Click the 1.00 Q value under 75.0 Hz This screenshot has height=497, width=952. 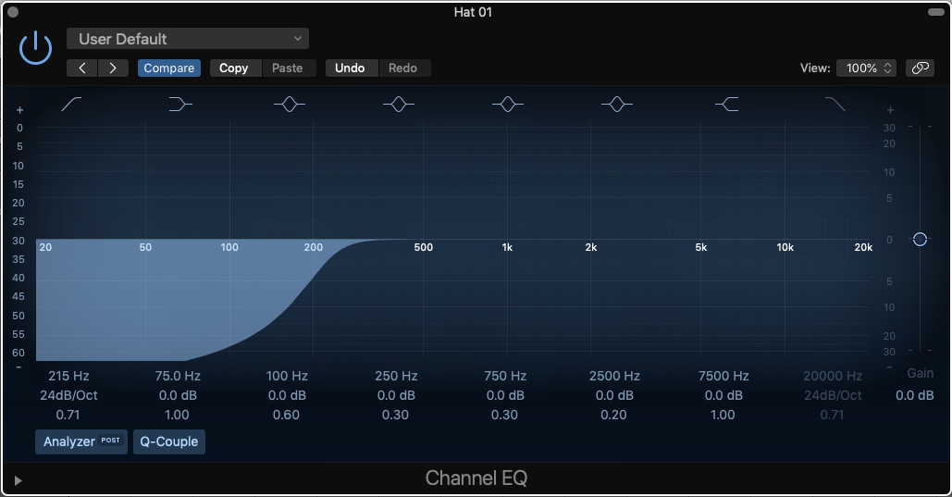coord(178,415)
